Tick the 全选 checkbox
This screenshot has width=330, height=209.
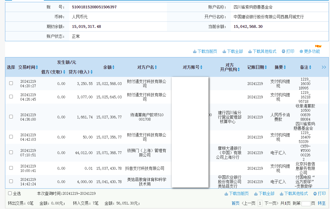[10, 193]
